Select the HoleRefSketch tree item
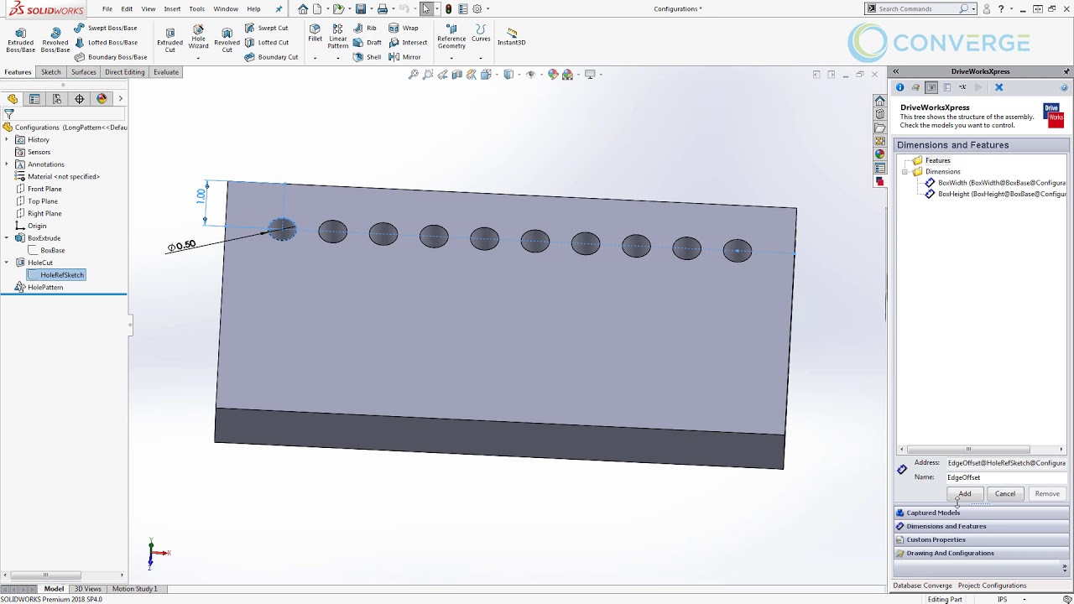1074x604 pixels. 56,275
